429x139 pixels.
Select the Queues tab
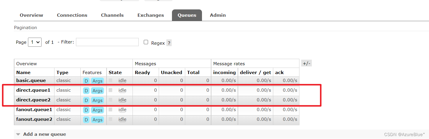click(187, 15)
